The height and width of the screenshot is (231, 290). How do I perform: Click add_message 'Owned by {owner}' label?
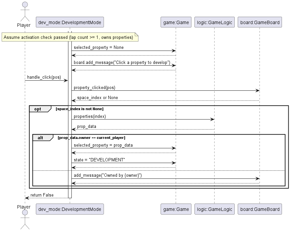click(108, 175)
